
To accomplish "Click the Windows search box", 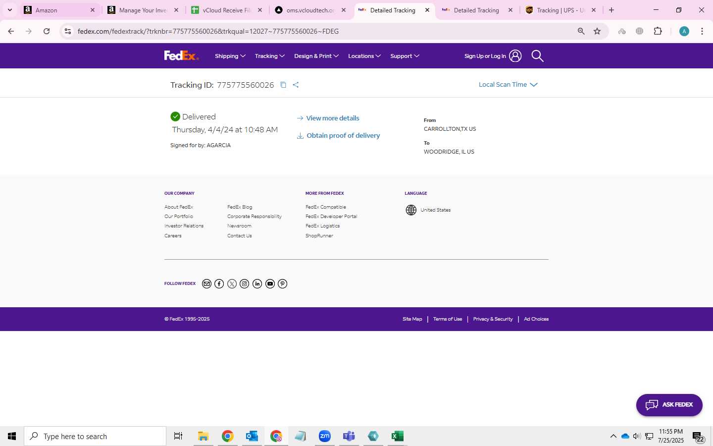I will click(95, 436).
